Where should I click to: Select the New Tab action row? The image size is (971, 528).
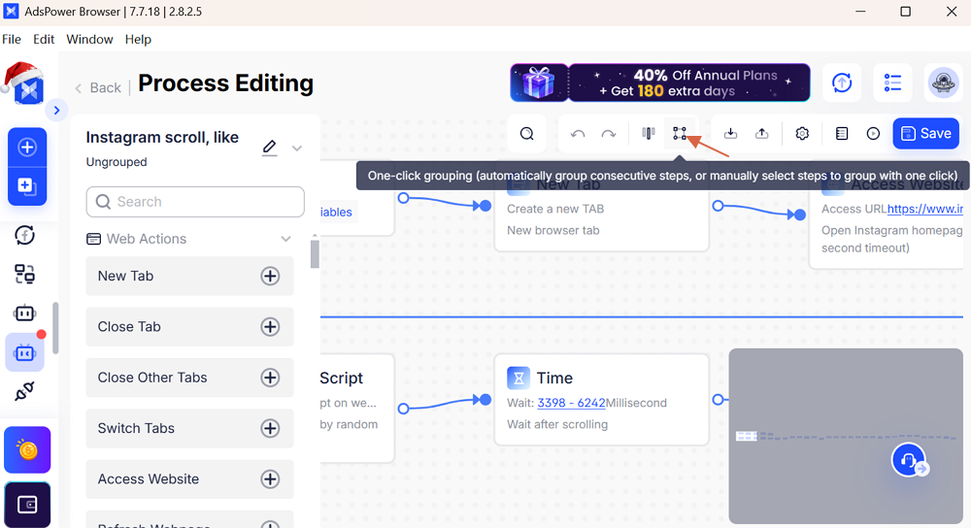coord(189,276)
